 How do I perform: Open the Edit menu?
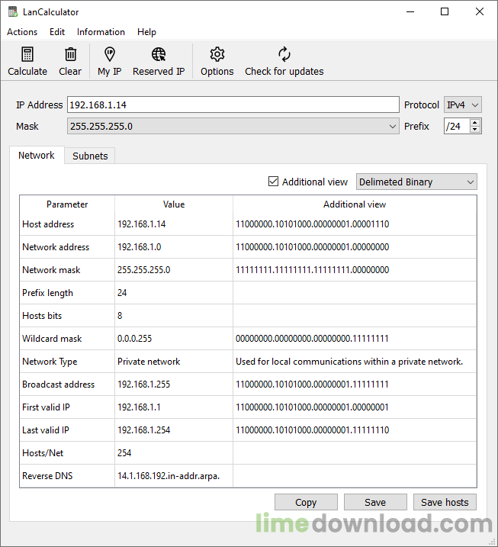(57, 32)
